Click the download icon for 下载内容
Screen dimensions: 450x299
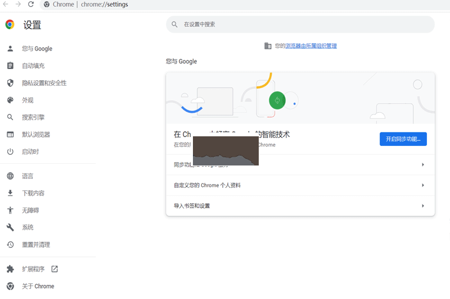[10, 193]
